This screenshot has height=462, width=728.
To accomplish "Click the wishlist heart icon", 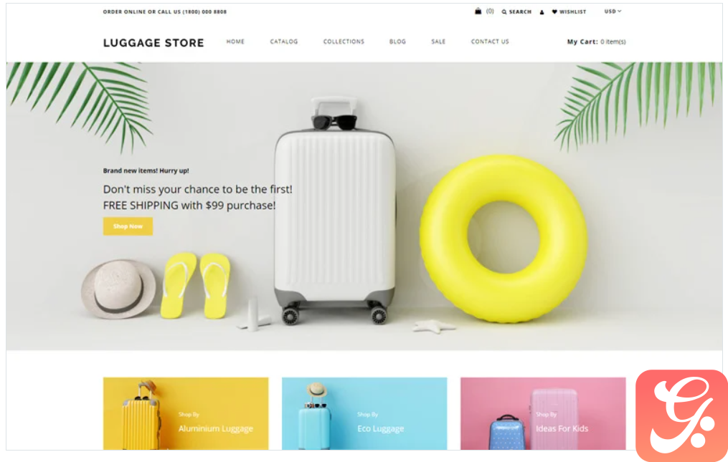I will coord(554,11).
